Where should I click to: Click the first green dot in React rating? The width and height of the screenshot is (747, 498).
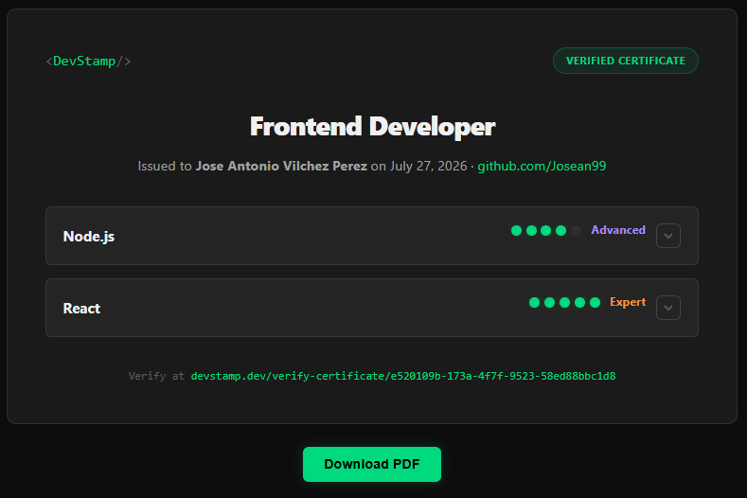click(535, 303)
